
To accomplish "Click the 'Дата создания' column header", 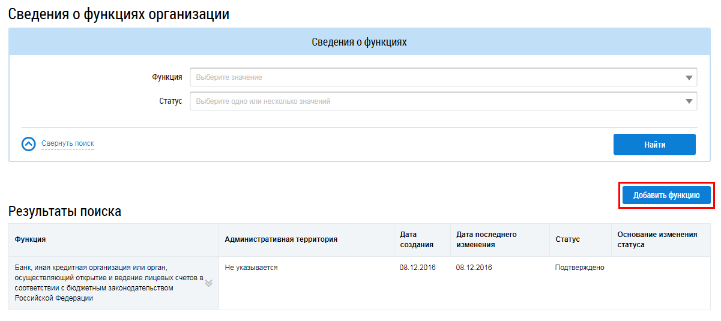I will coord(416,239).
